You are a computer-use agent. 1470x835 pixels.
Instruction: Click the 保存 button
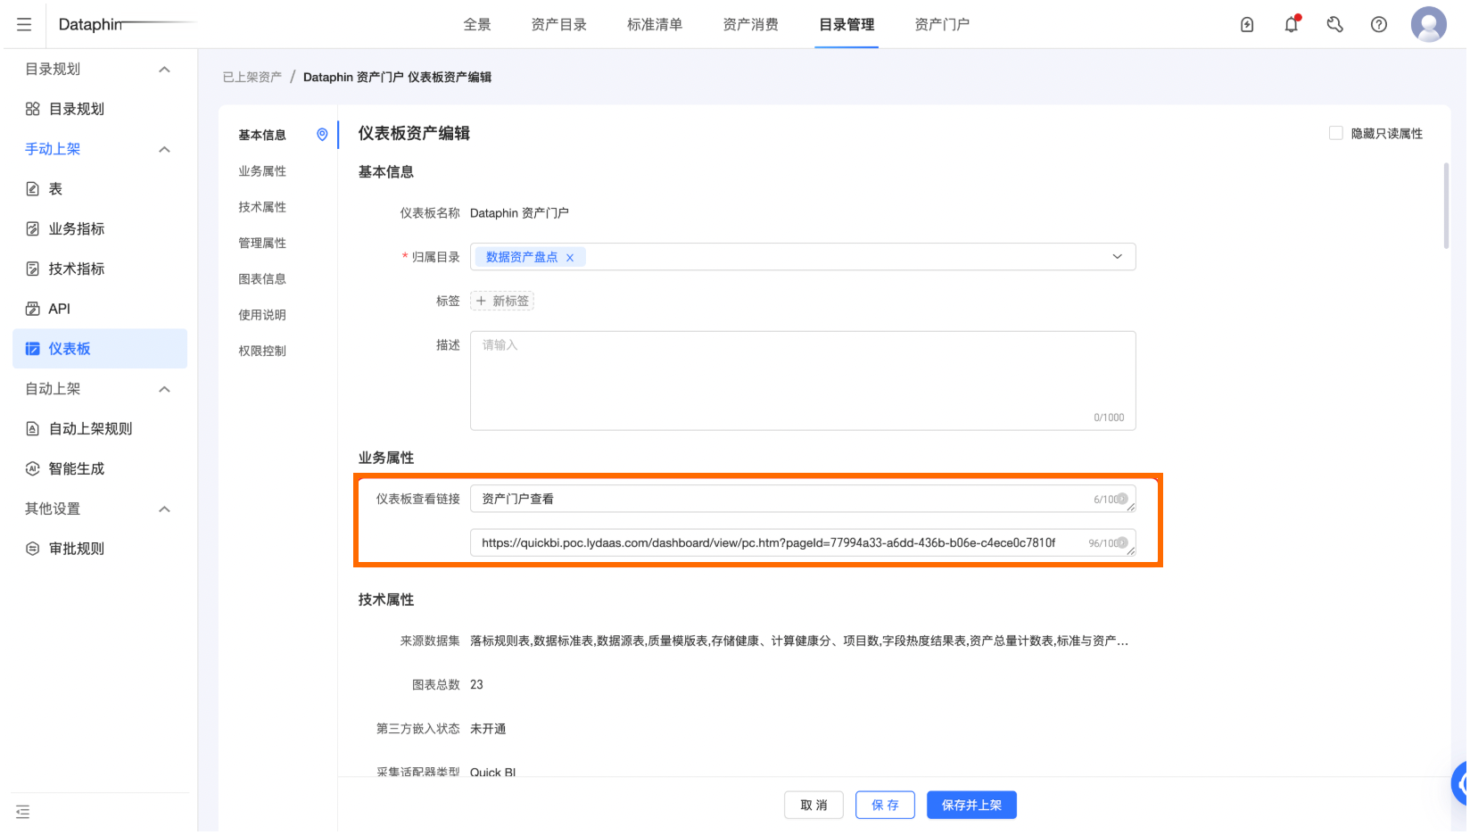coord(886,806)
